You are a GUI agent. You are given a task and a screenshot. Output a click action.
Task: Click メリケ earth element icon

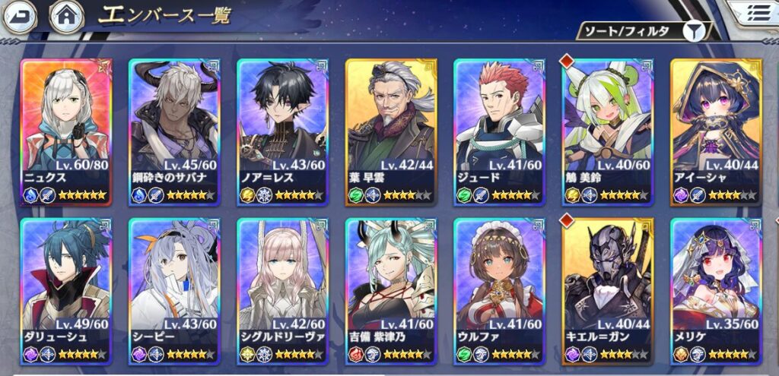pyautogui.click(x=681, y=354)
